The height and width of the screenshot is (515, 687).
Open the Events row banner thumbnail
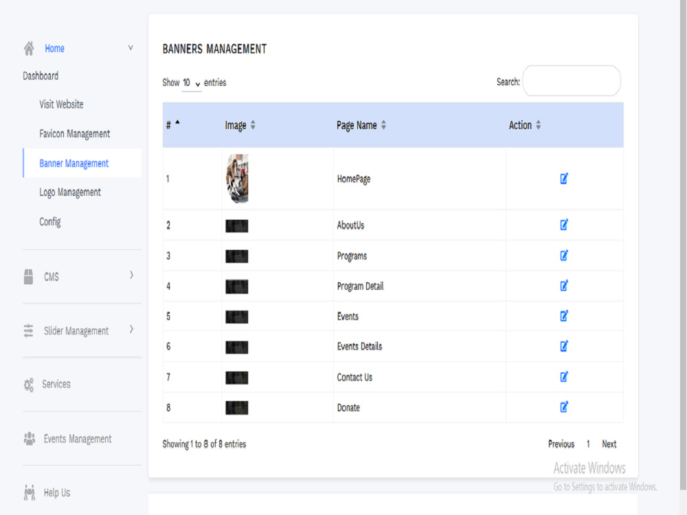pyautogui.click(x=236, y=317)
